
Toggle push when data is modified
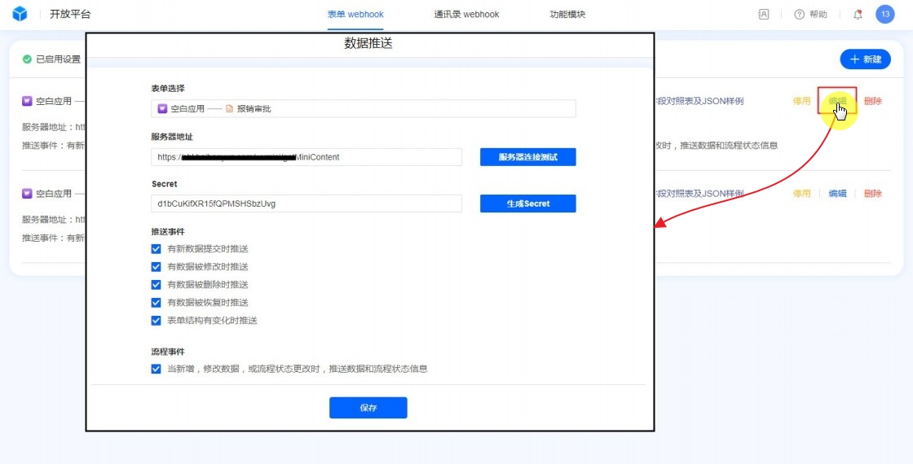[157, 267]
